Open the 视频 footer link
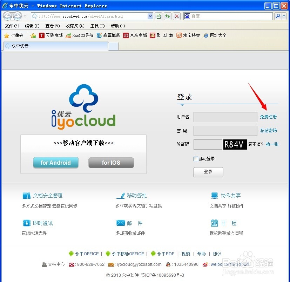290x282 pixels. pos(186,254)
